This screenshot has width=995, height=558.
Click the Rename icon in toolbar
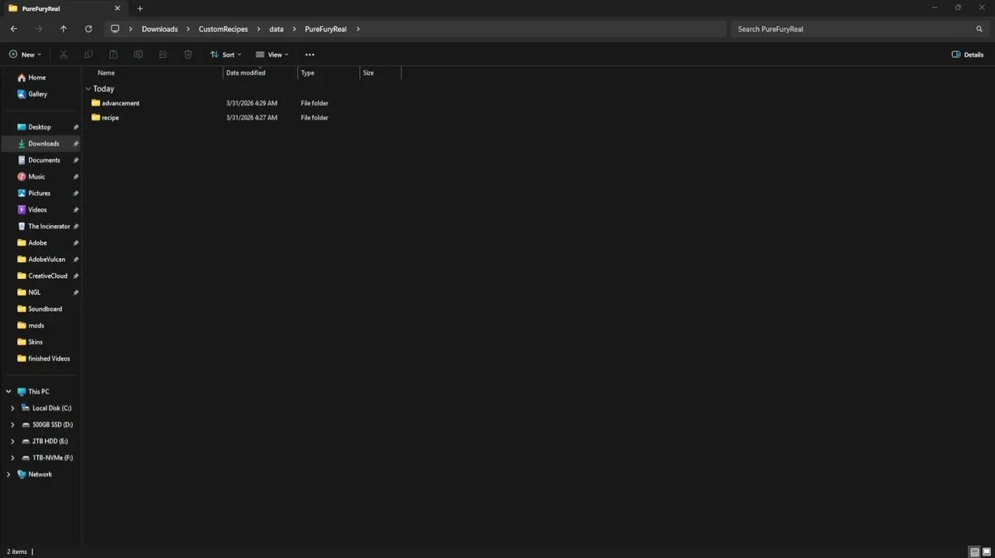[x=138, y=54]
